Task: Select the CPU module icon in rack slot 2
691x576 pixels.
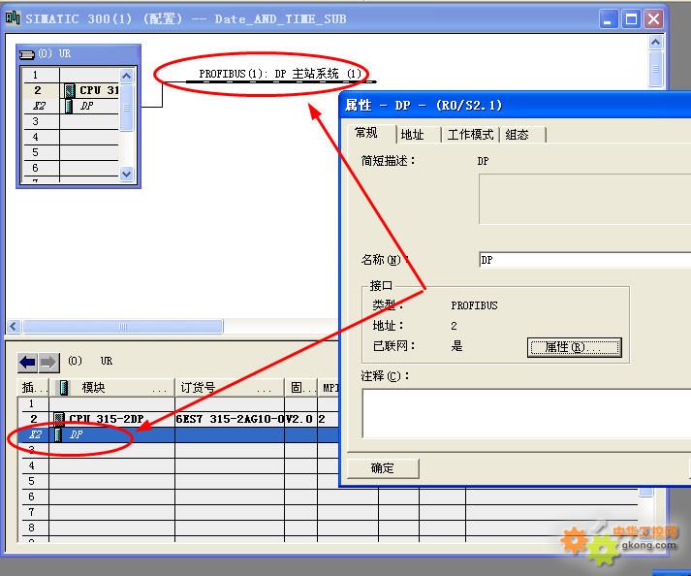Action: click(69, 90)
